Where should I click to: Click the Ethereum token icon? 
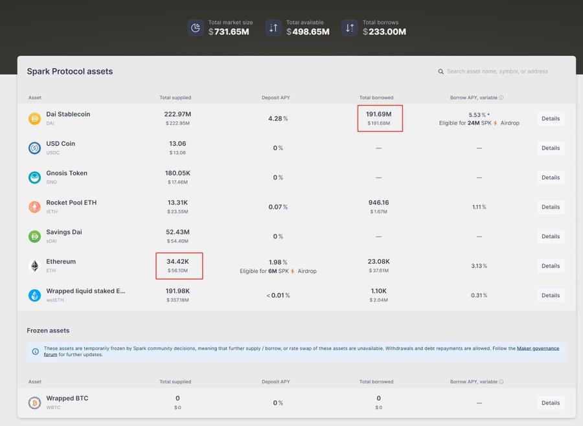34,266
